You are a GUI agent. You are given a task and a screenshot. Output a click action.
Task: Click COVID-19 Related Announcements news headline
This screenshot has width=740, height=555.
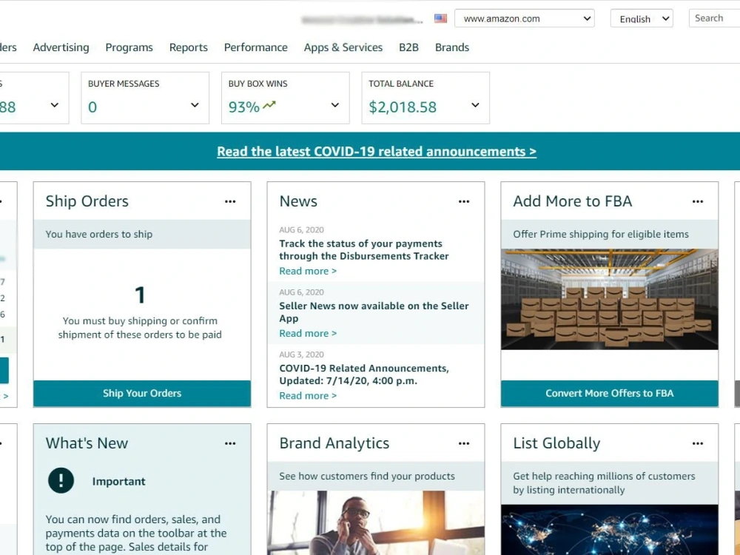coord(364,374)
